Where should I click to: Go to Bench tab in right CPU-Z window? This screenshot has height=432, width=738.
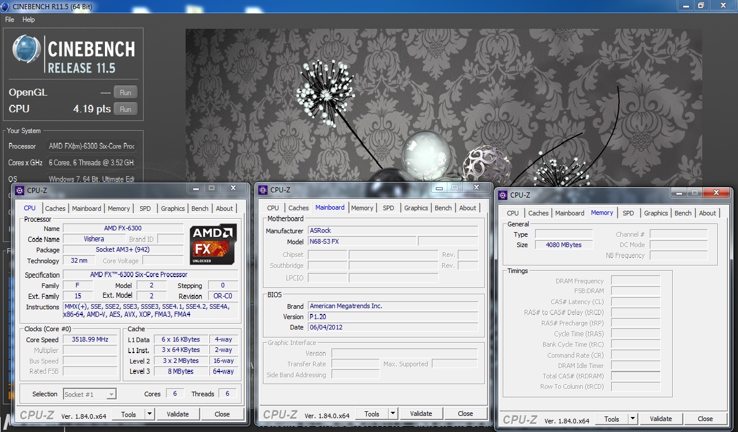(683, 213)
